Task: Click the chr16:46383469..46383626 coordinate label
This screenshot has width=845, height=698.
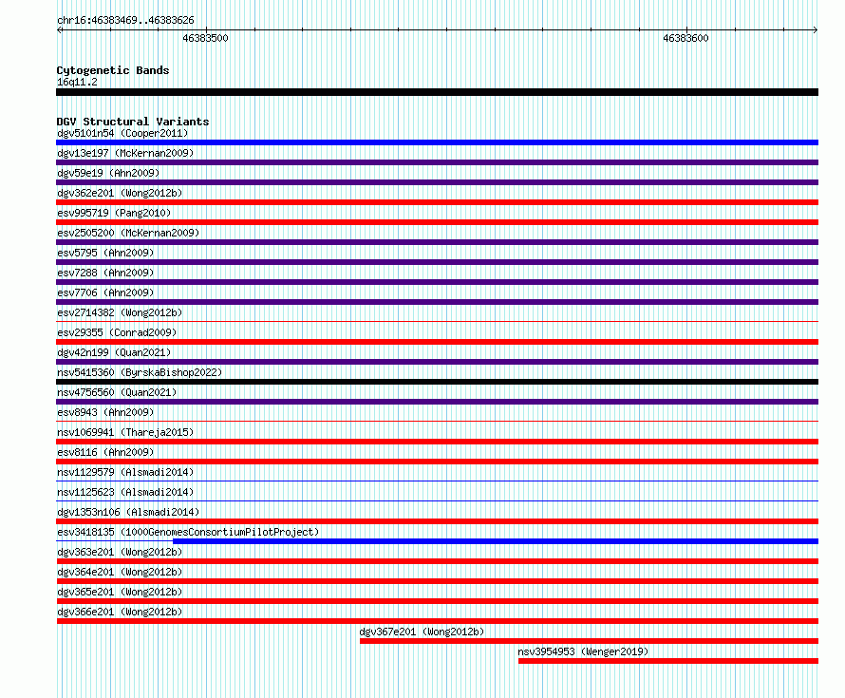Action: (x=125, y=21)
